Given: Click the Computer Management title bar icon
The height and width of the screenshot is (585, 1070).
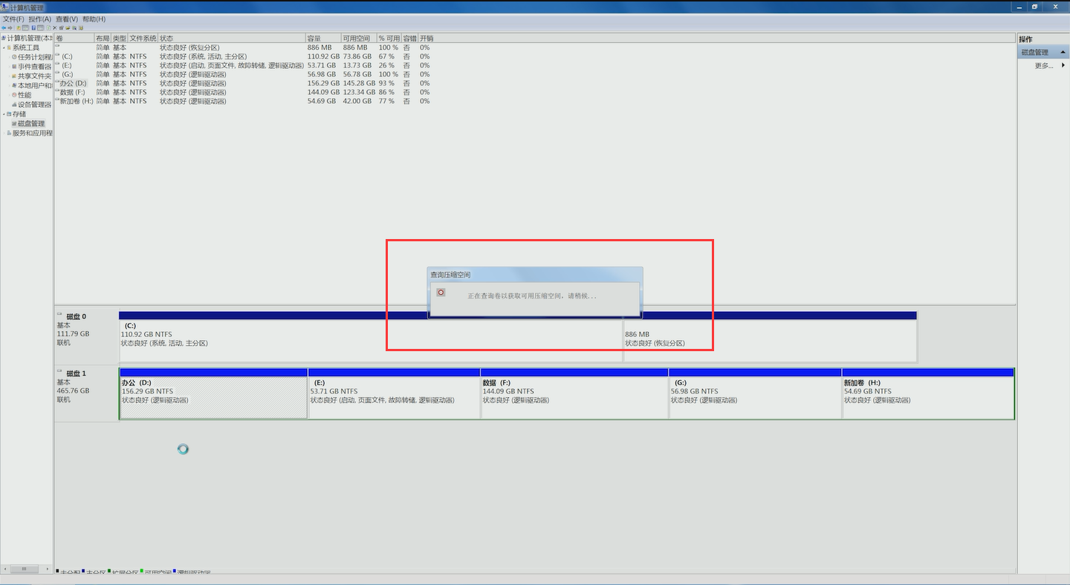Looking at the screenshot, I should click(x=5, y=7).
